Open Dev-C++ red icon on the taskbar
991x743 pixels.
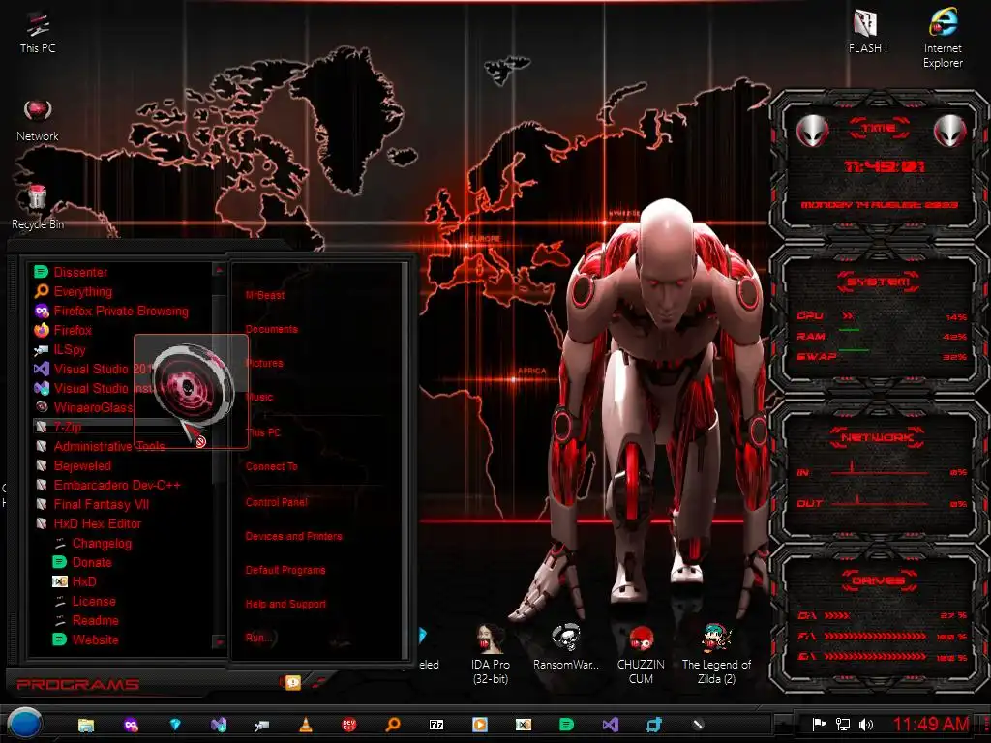348,725
